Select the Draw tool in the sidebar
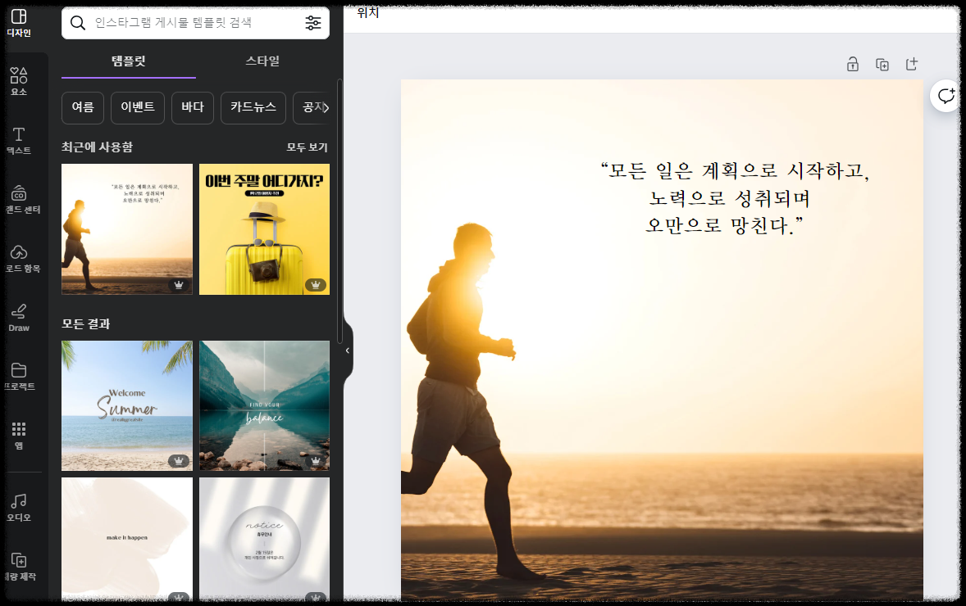Screen dimensions: 966x606 pyautogui.click(x=21, y=315)
